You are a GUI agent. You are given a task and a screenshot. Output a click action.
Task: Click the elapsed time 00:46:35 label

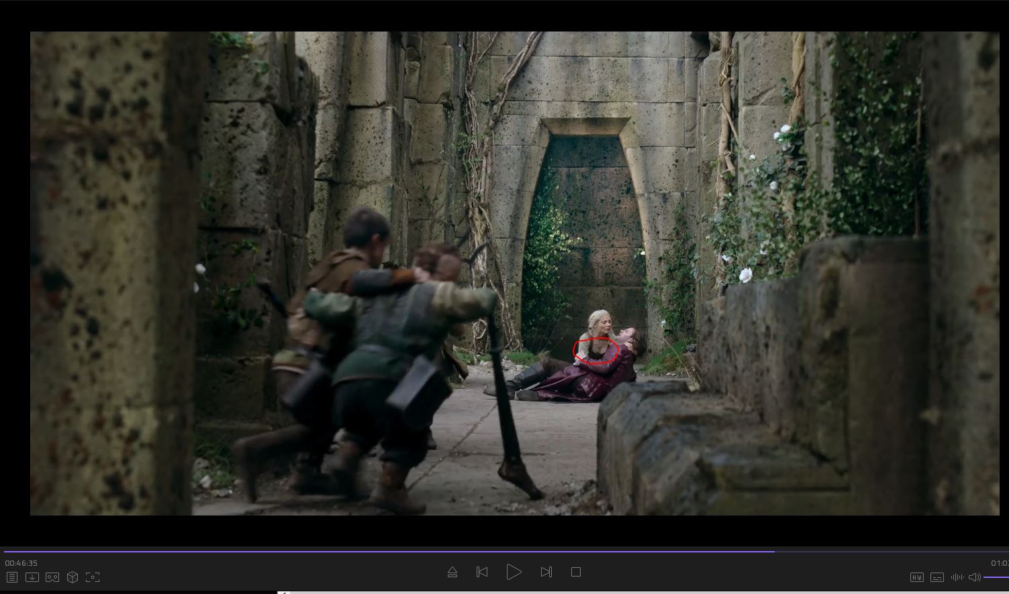(x=21, y=563)
